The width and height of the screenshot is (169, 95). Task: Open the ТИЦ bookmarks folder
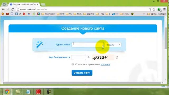coord(100,14)
